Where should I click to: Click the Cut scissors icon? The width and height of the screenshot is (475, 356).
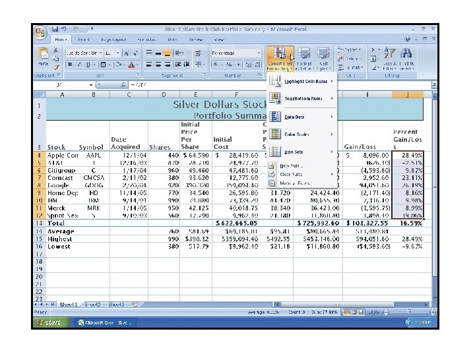point(55,51)
